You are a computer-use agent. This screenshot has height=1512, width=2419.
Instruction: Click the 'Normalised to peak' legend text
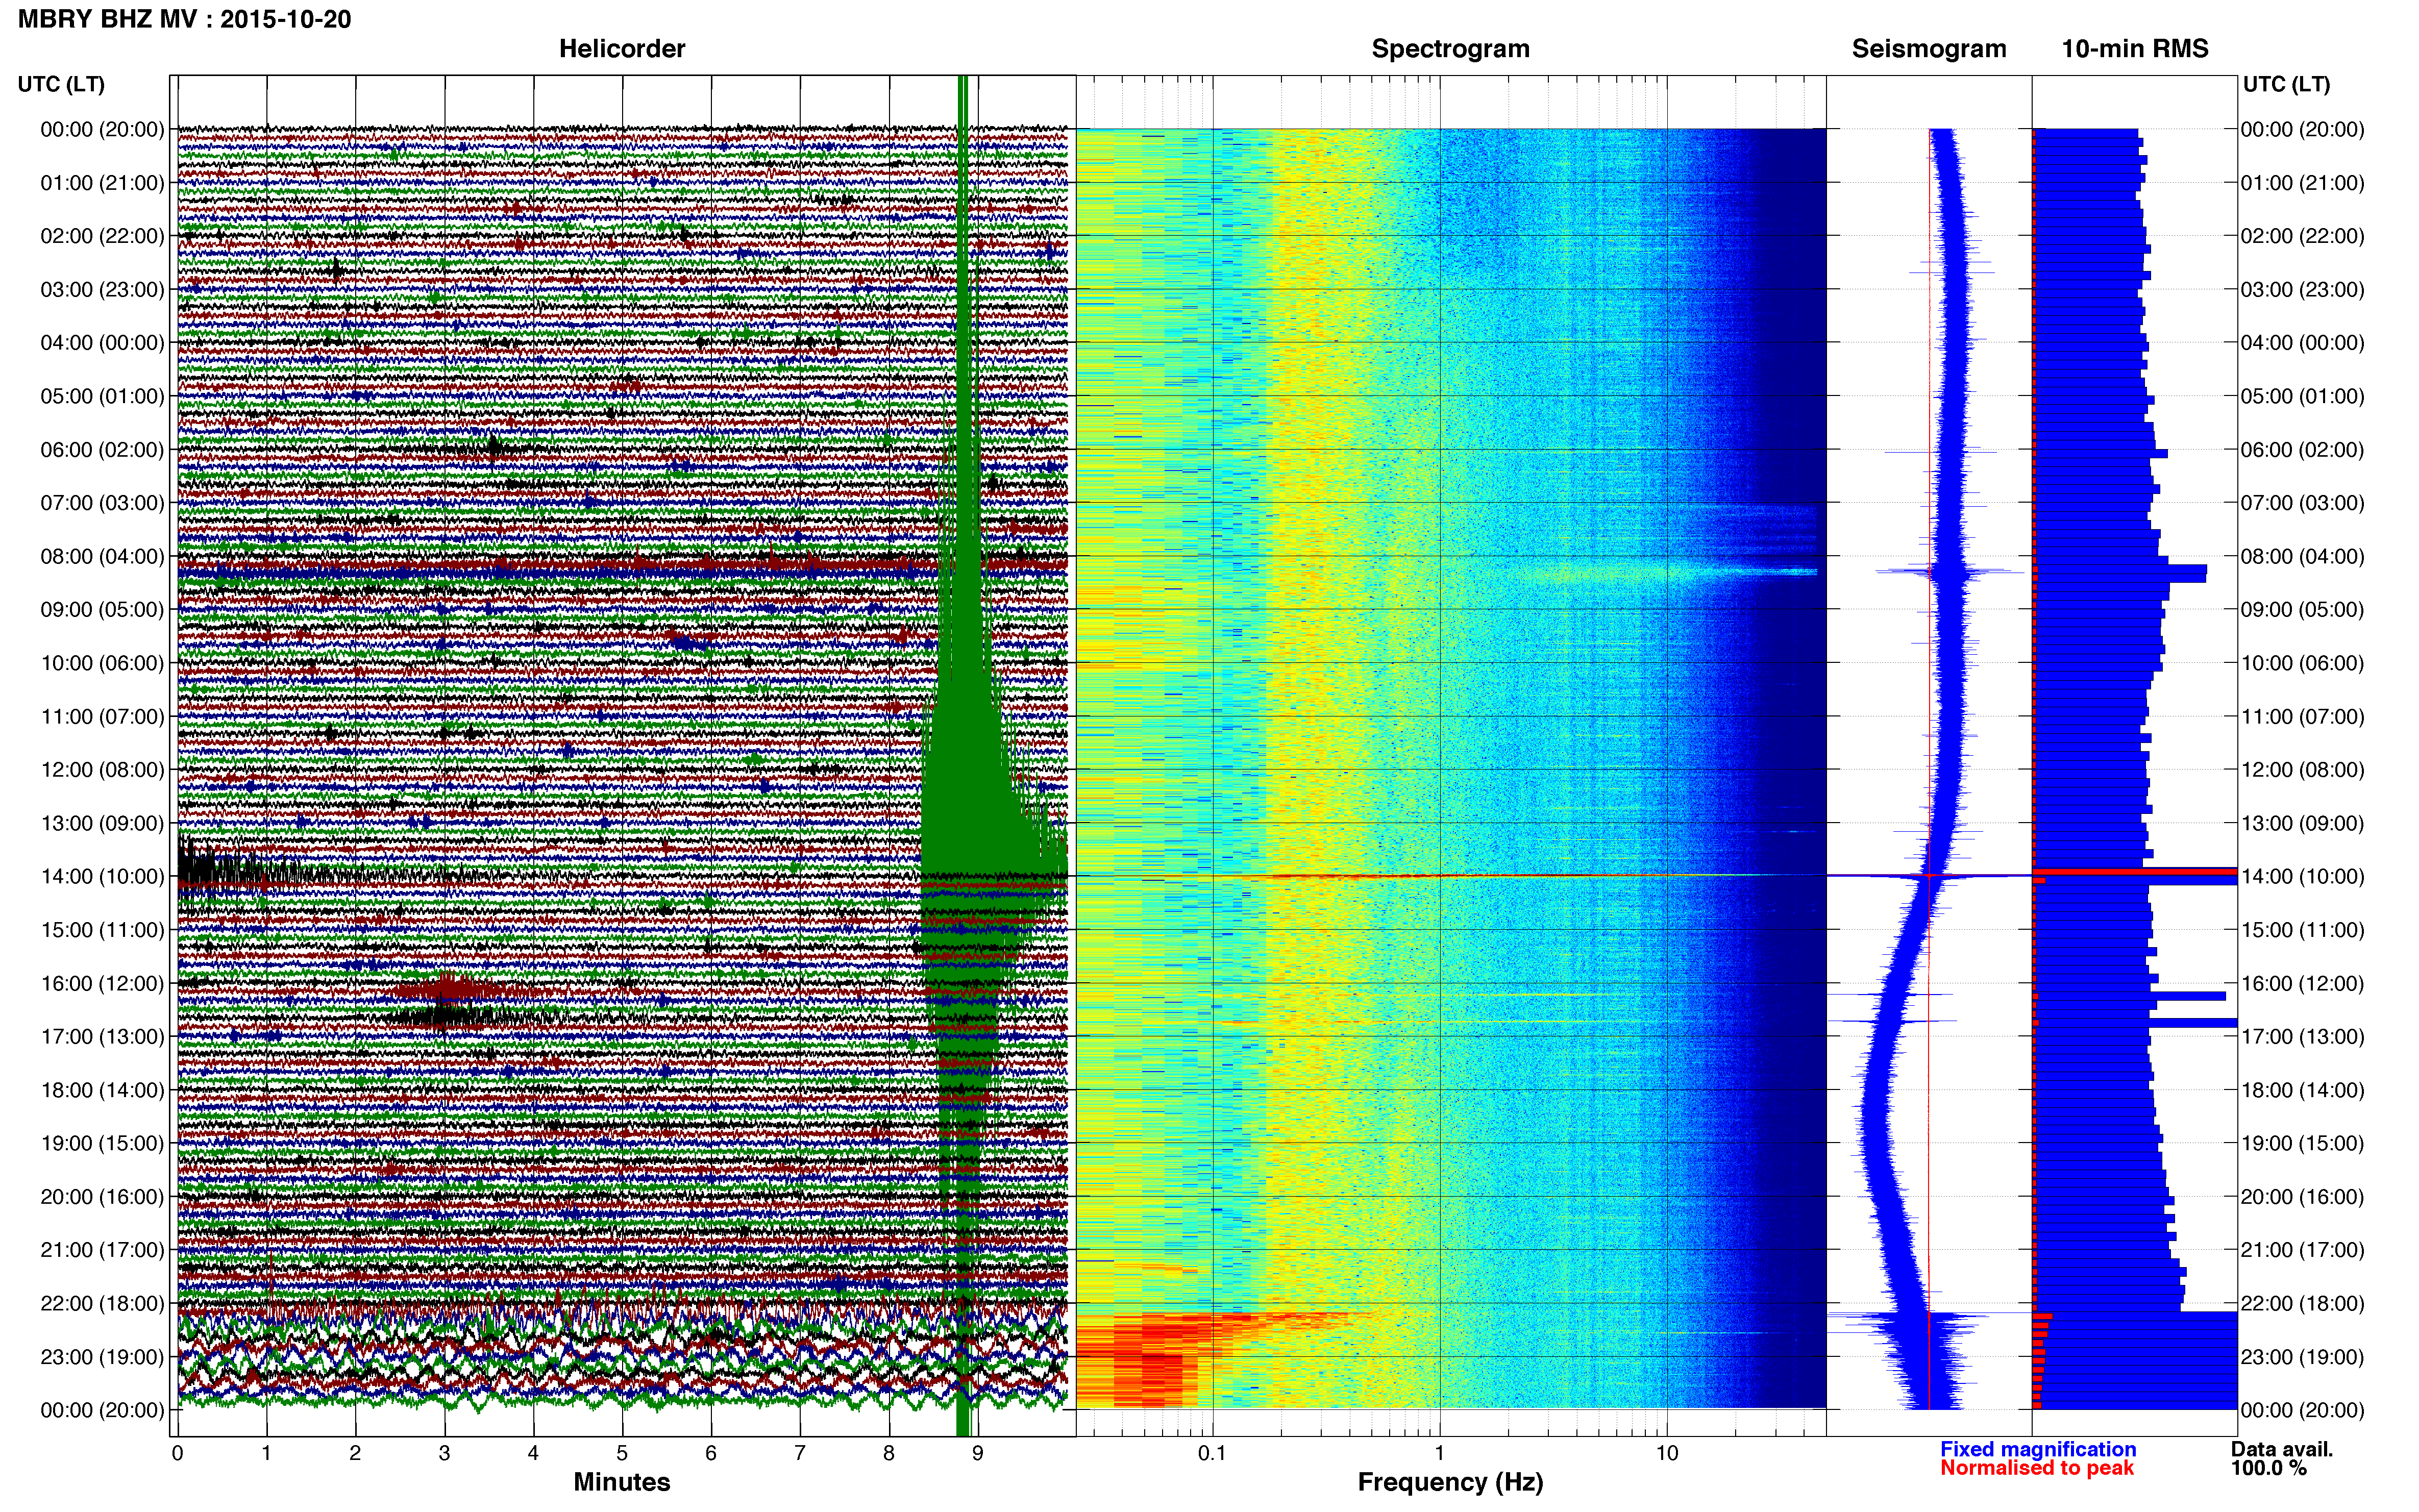point(2037,1468)
